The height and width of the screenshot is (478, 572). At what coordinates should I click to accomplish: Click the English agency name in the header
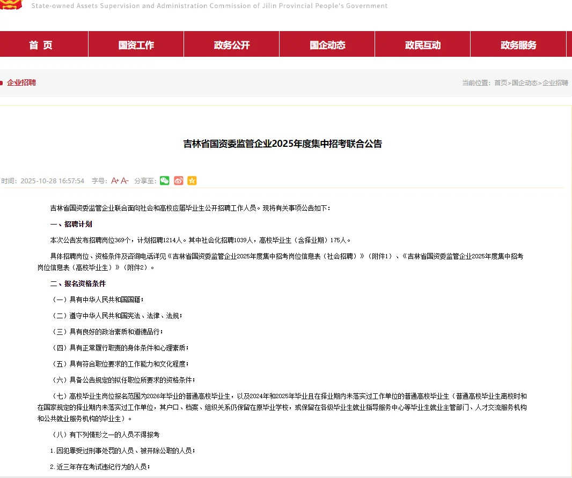click(209, 5)
